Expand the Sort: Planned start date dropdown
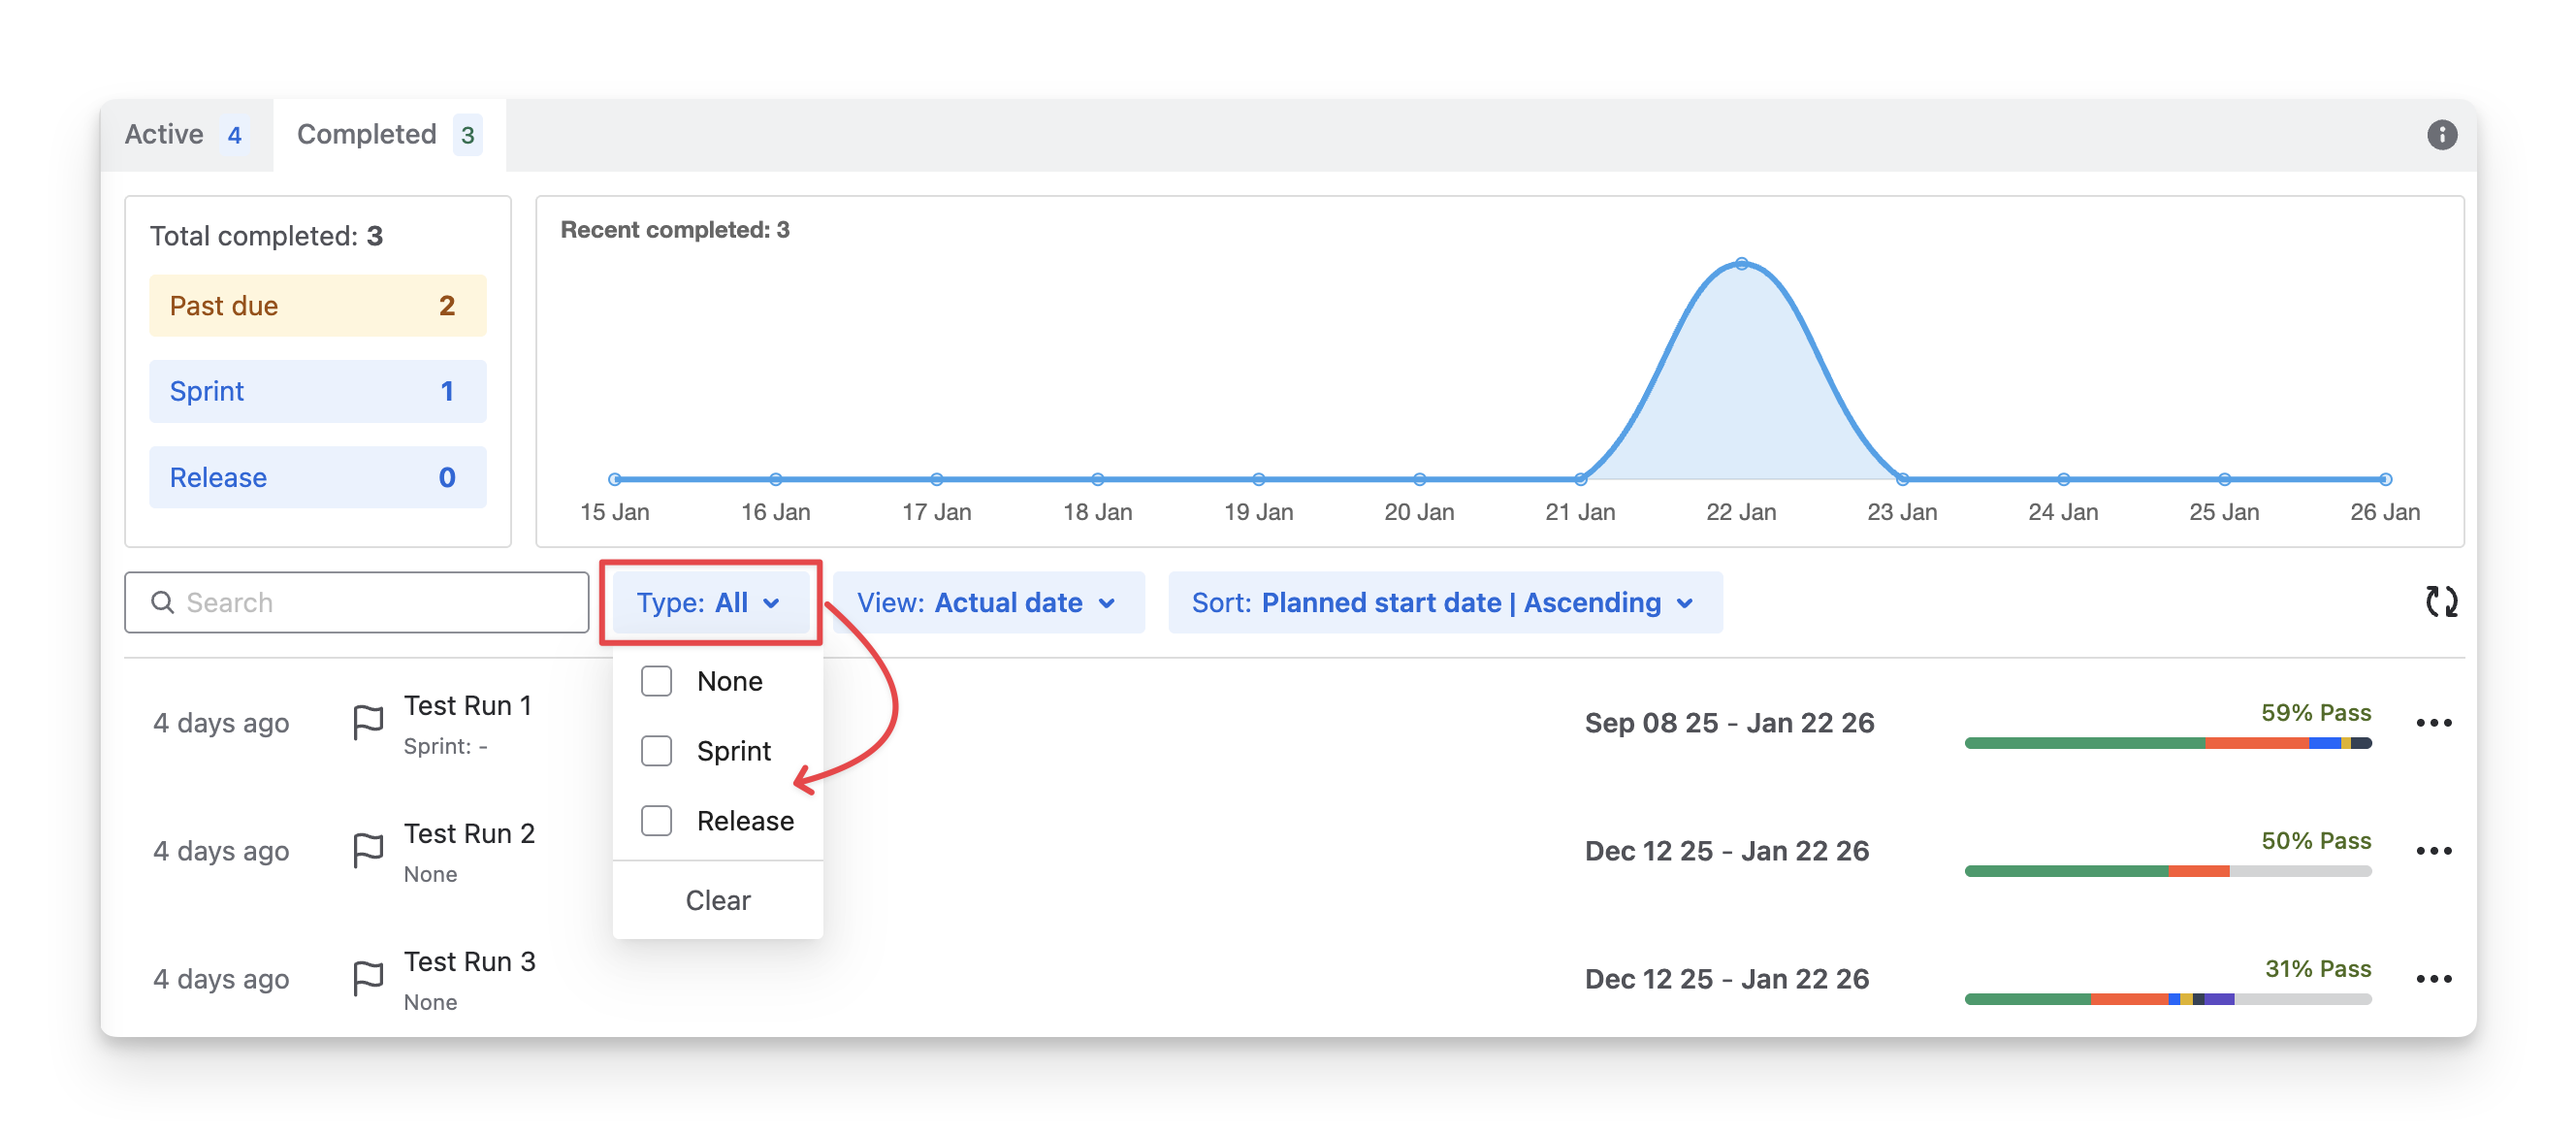The width and height of the screenshot is (2576, 1136). (x=1444, y=603)
